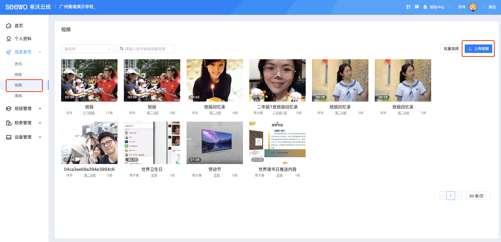
Task: Click the 校务管理 icon in sidebar
Action: pyautogui.click(x=9, y=123)
